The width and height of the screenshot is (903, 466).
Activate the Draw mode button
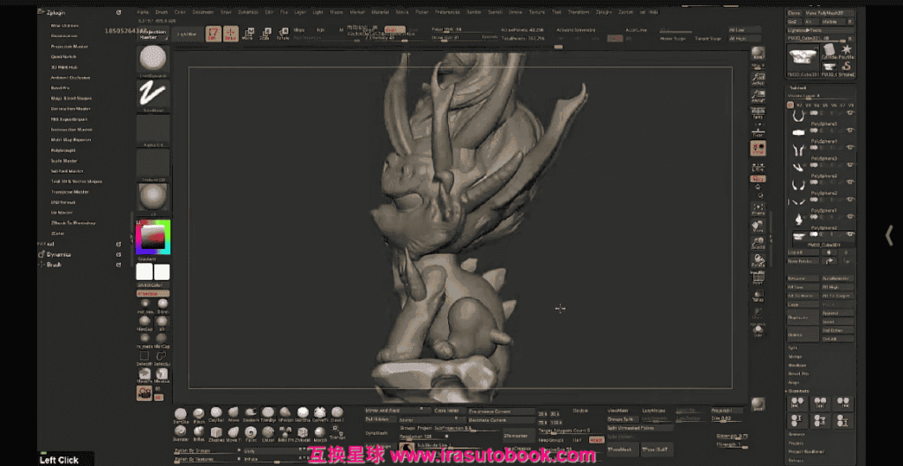pos(231,34)
